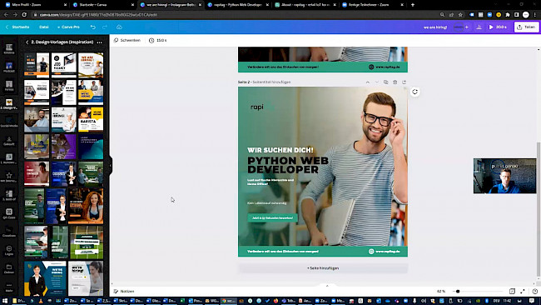Click the taskbar clock showing 11:42
Viewport: 541px width, 305px height.
[507, 301]
